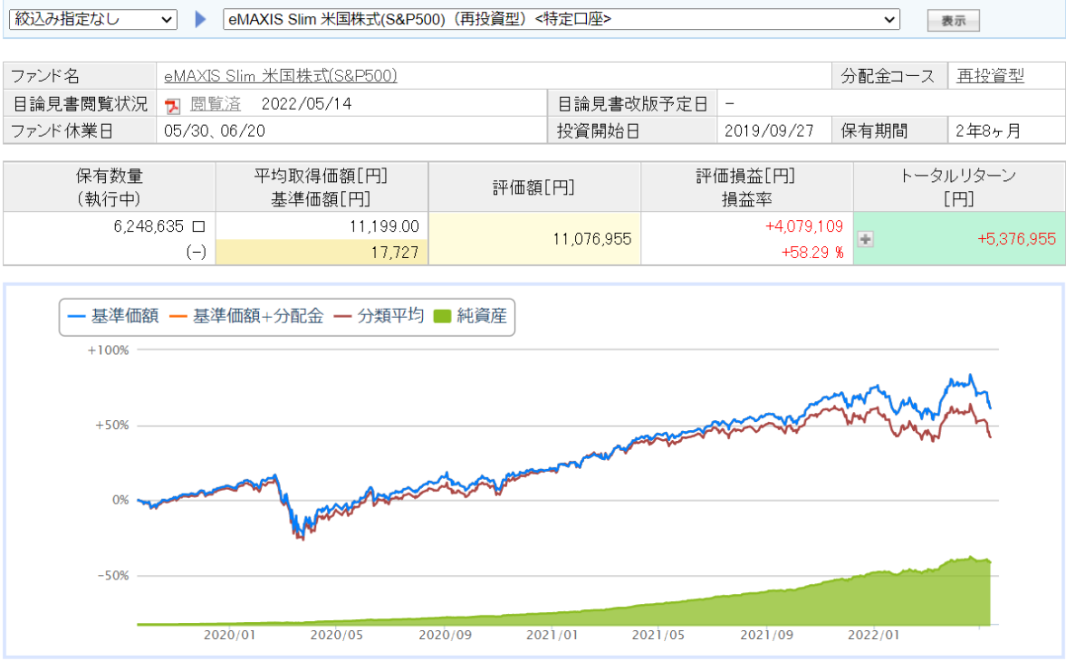
Task: Click the average acquisition price 11,199.00
Action: (384, 226)
